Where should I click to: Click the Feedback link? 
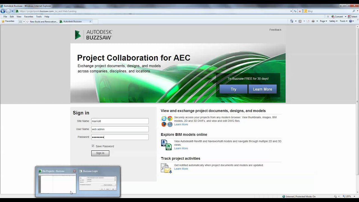[275, 30]
